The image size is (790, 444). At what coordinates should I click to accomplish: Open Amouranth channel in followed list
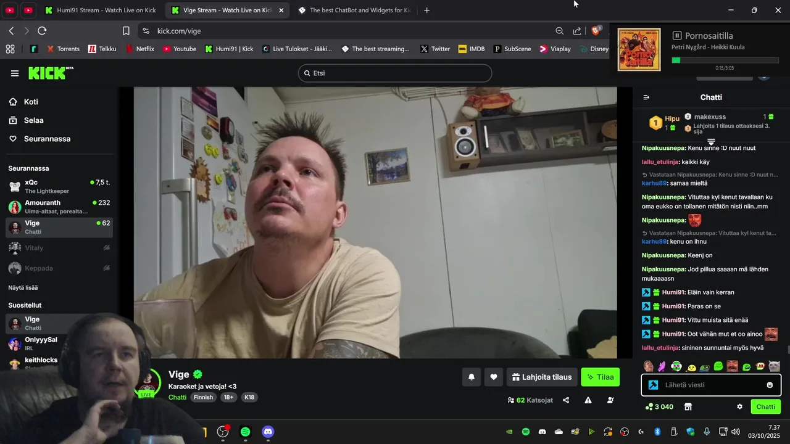(59, 207)
